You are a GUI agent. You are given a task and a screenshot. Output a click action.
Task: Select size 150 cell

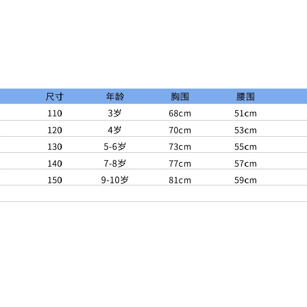pyautogui.click(x=55, y=180)
